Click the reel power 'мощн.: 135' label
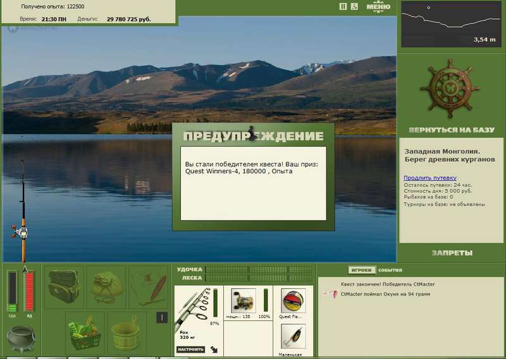 [238, 317]
